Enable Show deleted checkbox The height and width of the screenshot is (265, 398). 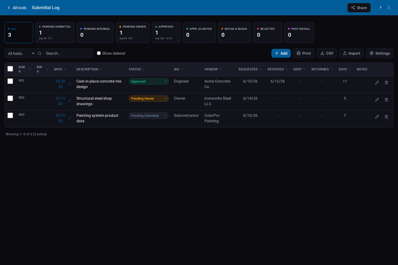(x=99, y=53)
